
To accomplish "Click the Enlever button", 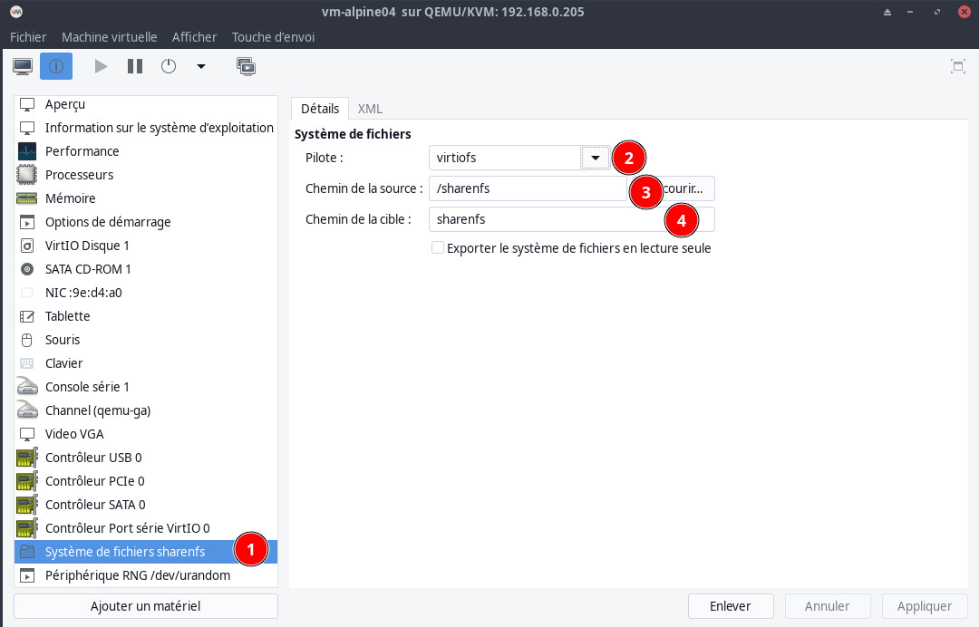I will 731,606.
